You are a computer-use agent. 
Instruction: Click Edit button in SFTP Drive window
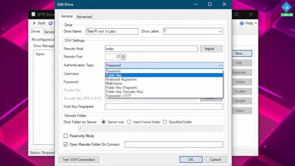tap(242, 63)
